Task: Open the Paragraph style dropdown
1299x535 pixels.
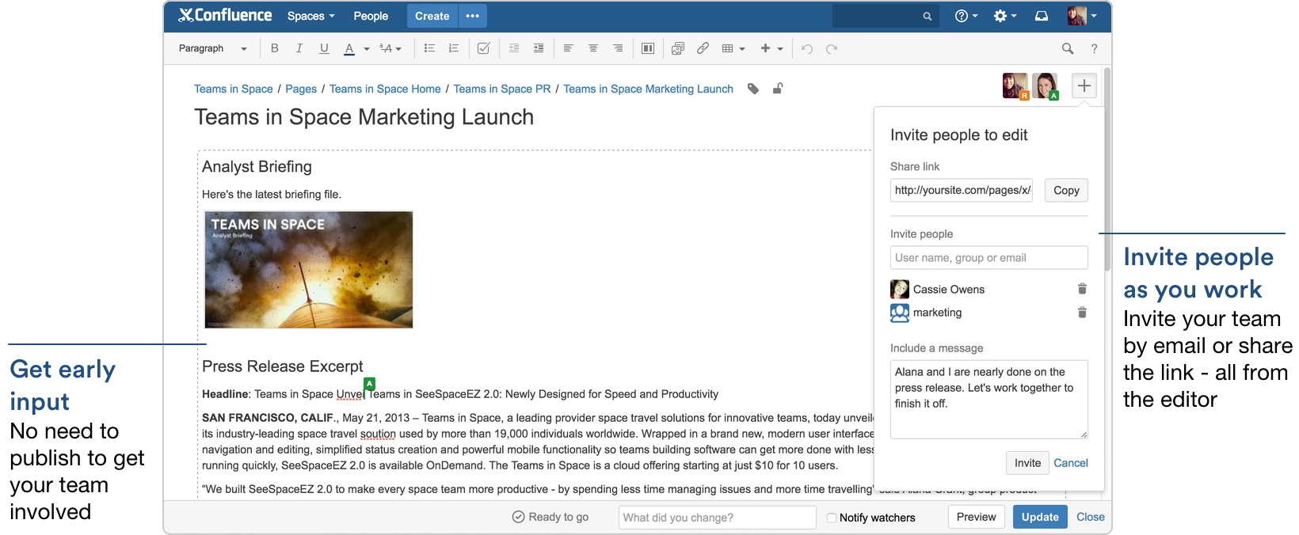Action: click(213, 48)
